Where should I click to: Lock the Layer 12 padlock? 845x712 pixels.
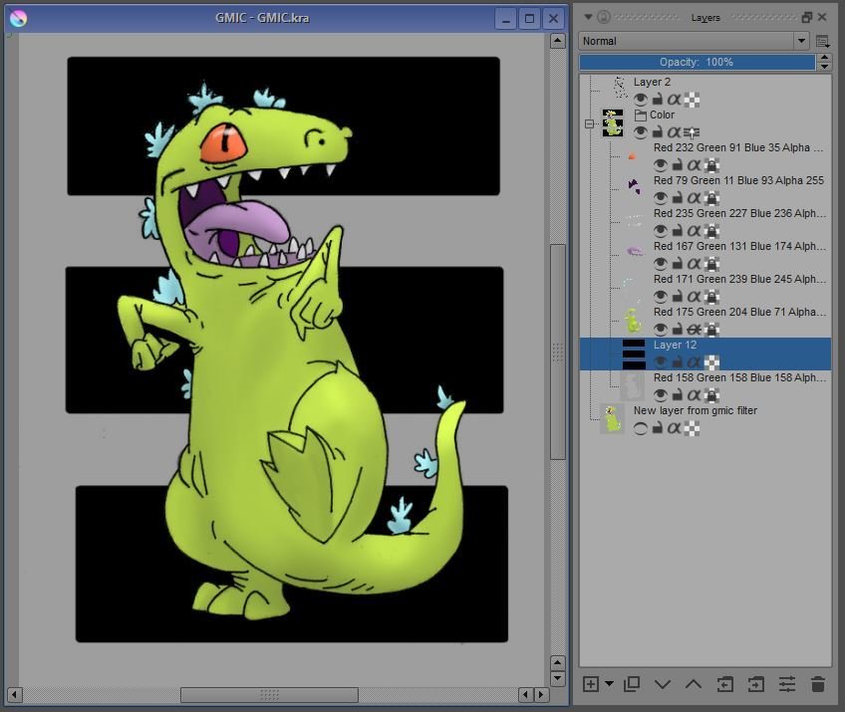pyautogui.click(x=678, y=361)
